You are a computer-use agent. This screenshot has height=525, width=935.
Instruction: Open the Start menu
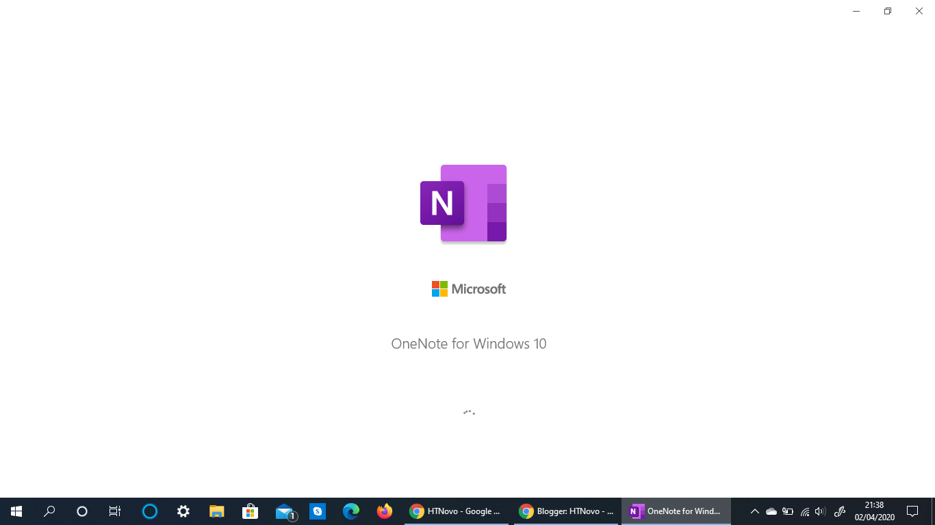16,511
